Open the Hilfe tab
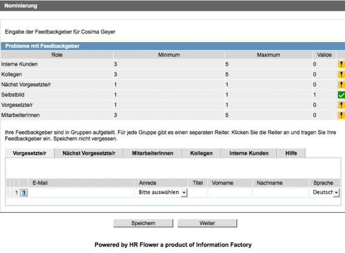 [x=291, y=153]
